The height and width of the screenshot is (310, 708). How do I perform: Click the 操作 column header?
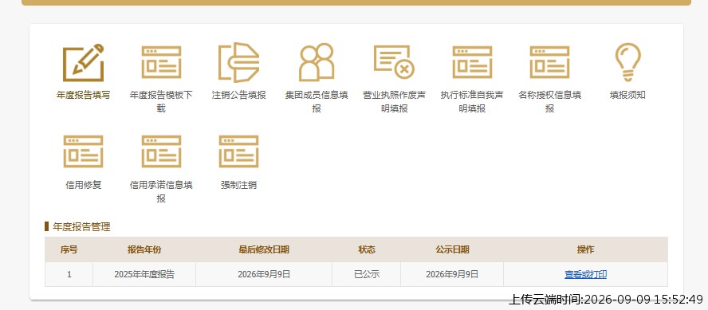pos(586,249)
